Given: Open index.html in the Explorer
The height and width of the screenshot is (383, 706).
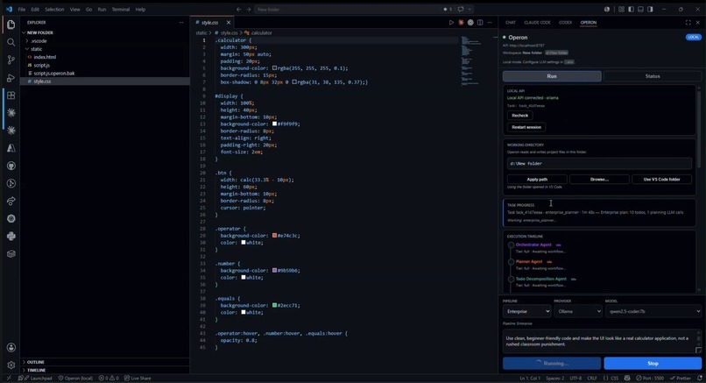Looking at the screenshot, I should point(45,57).
